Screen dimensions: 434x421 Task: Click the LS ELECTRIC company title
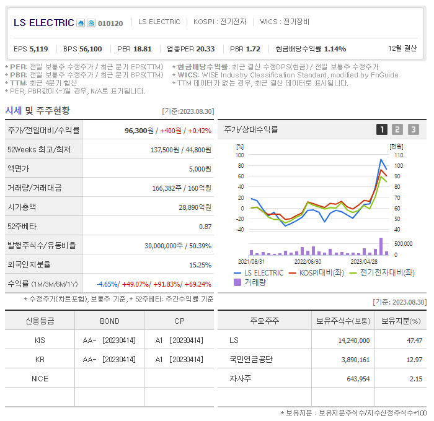coord(44,23)
